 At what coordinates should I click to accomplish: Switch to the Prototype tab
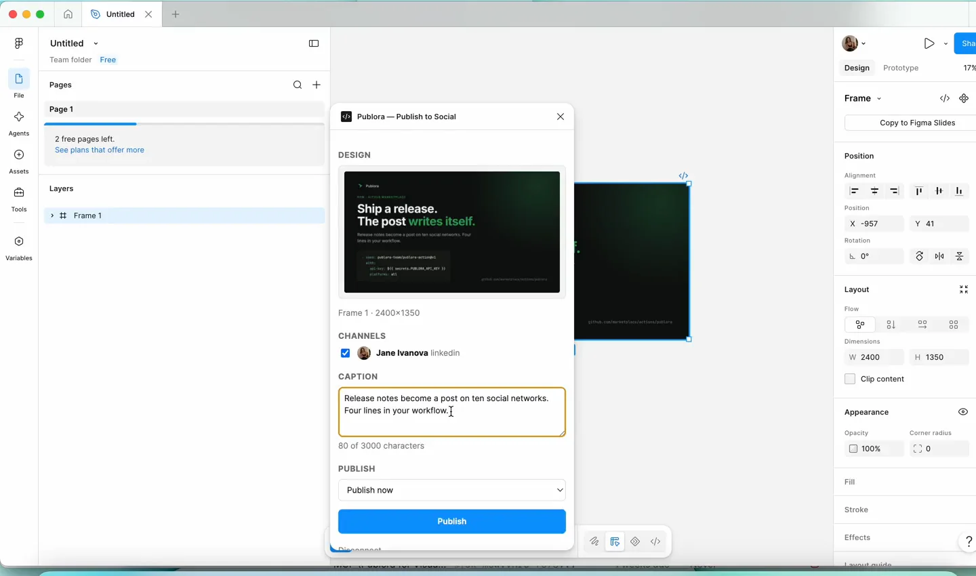901,68
